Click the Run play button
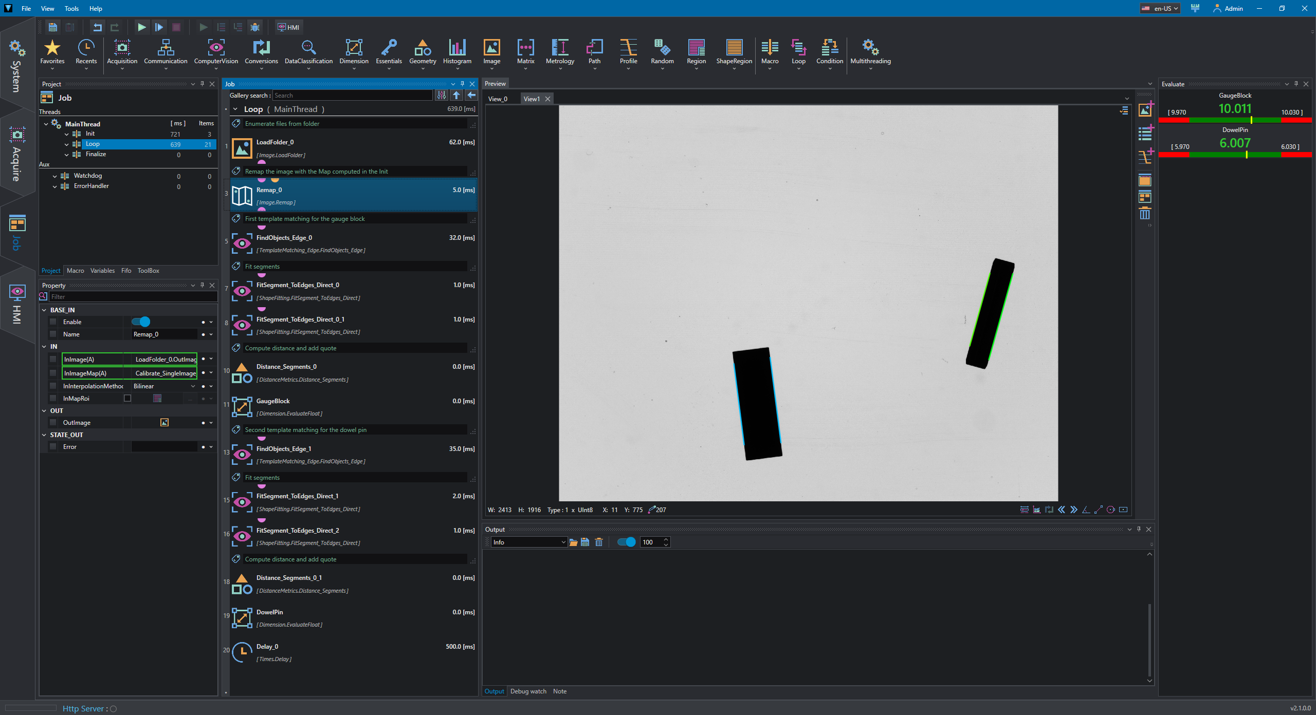The height and width of the screenshot is (715, 1316). pyautogui.click(x=141, y=27)
